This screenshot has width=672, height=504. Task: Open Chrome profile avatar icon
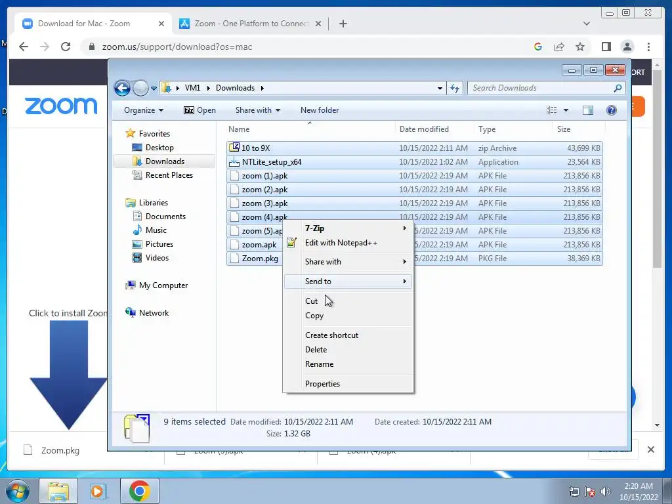point(627,47)
